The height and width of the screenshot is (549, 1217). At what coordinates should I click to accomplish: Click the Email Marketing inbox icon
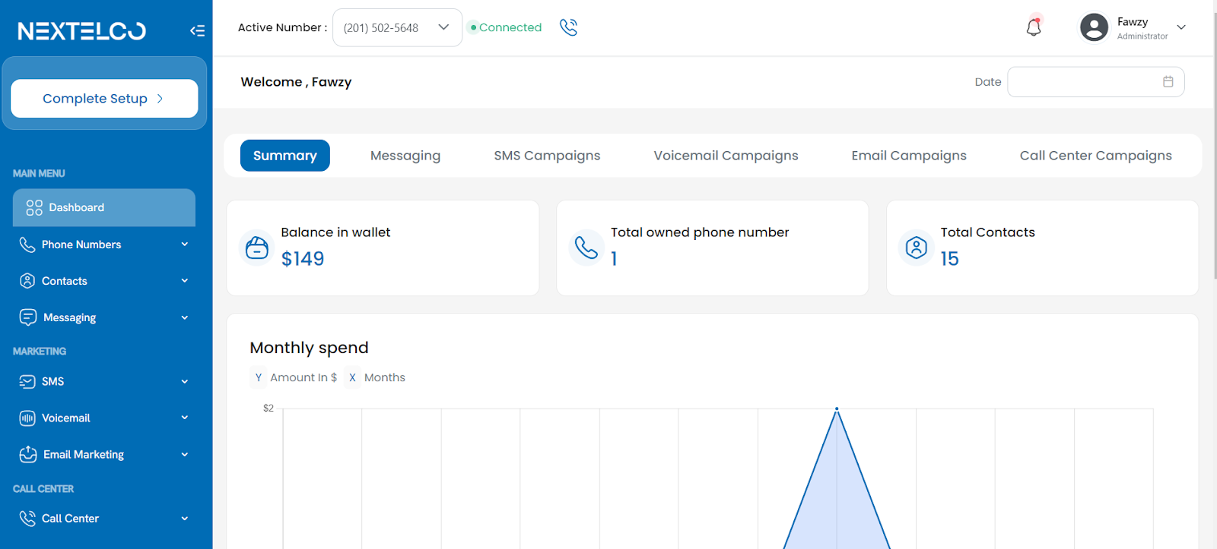pos(28,454)
